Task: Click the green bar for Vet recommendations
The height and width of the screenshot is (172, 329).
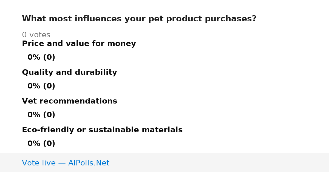Action: [x=22, y=115]
